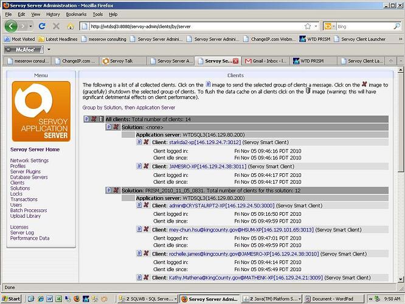Flush data cache trash icon for all clients

[x=101, y=119]
